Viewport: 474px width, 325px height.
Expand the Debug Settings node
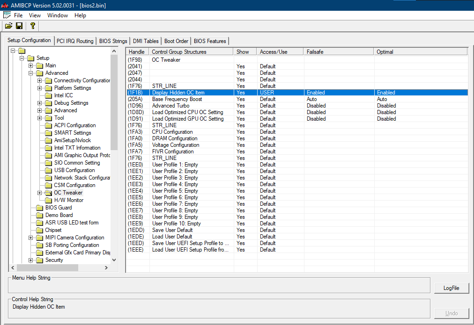pyautogui.click(x=40, y=103)
